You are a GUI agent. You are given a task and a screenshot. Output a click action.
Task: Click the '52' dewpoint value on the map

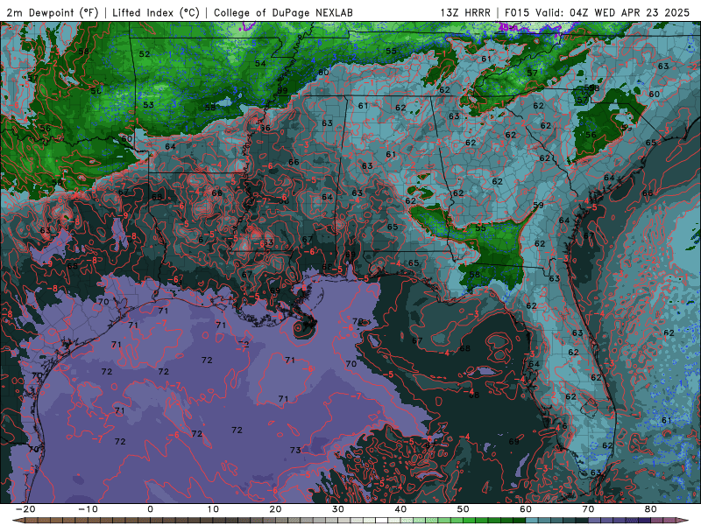145,54
